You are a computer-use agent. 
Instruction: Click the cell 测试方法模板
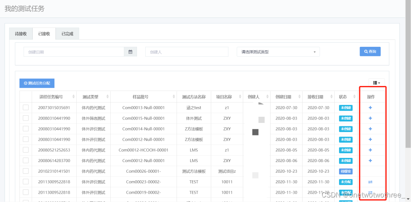click(194, 171)
